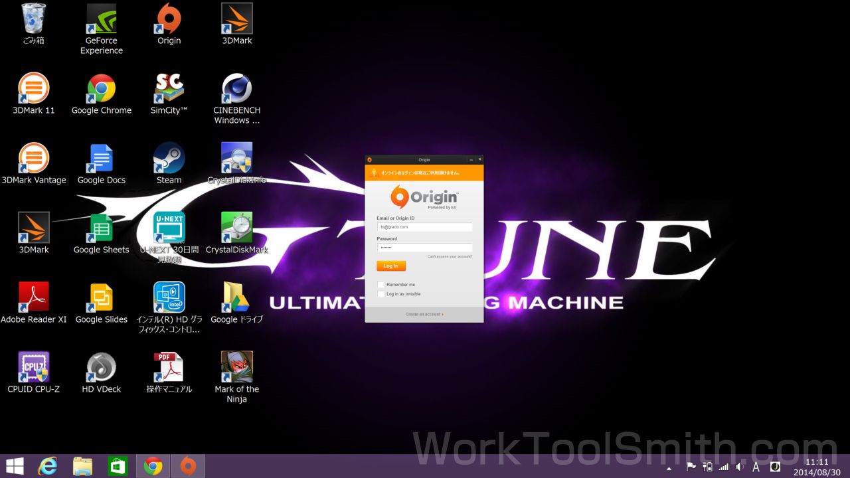The image size is (850, 478).
Task: Minimize the Origin login window
Action: click(x=471, y=160)
